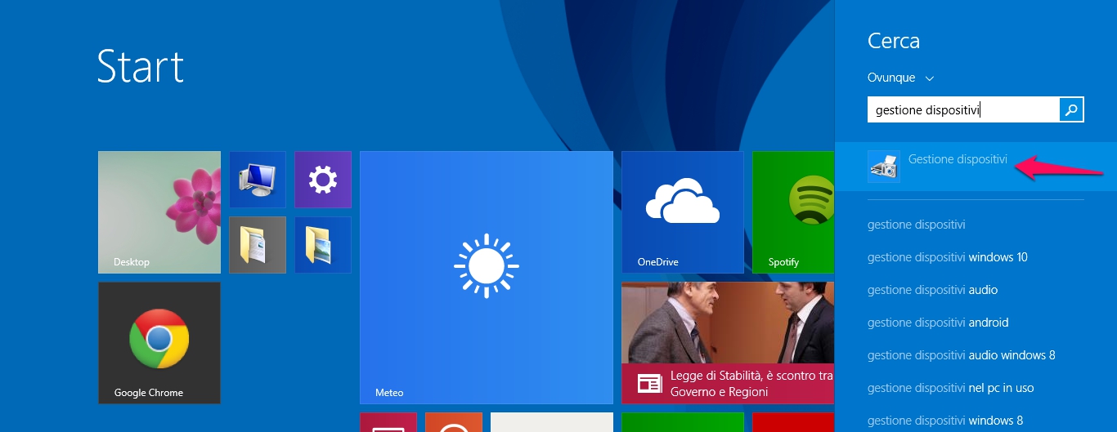
Task: Open the Legge di Stabilità news tile
Action: [727, 342]
